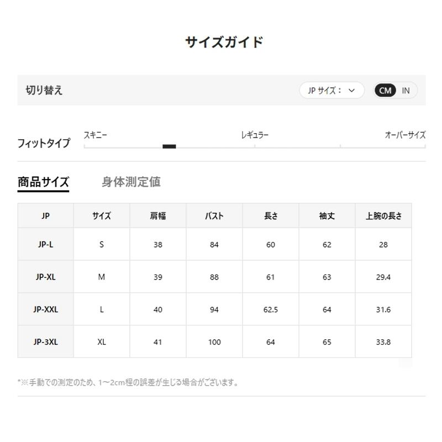Click the fit type slider marker
Viewport: 442px width, 442px height.
[x=169, y=146]
